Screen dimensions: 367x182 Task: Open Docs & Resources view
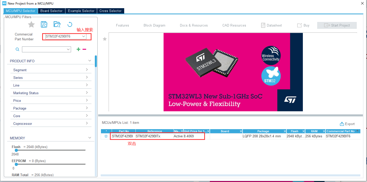pos(194,25)
